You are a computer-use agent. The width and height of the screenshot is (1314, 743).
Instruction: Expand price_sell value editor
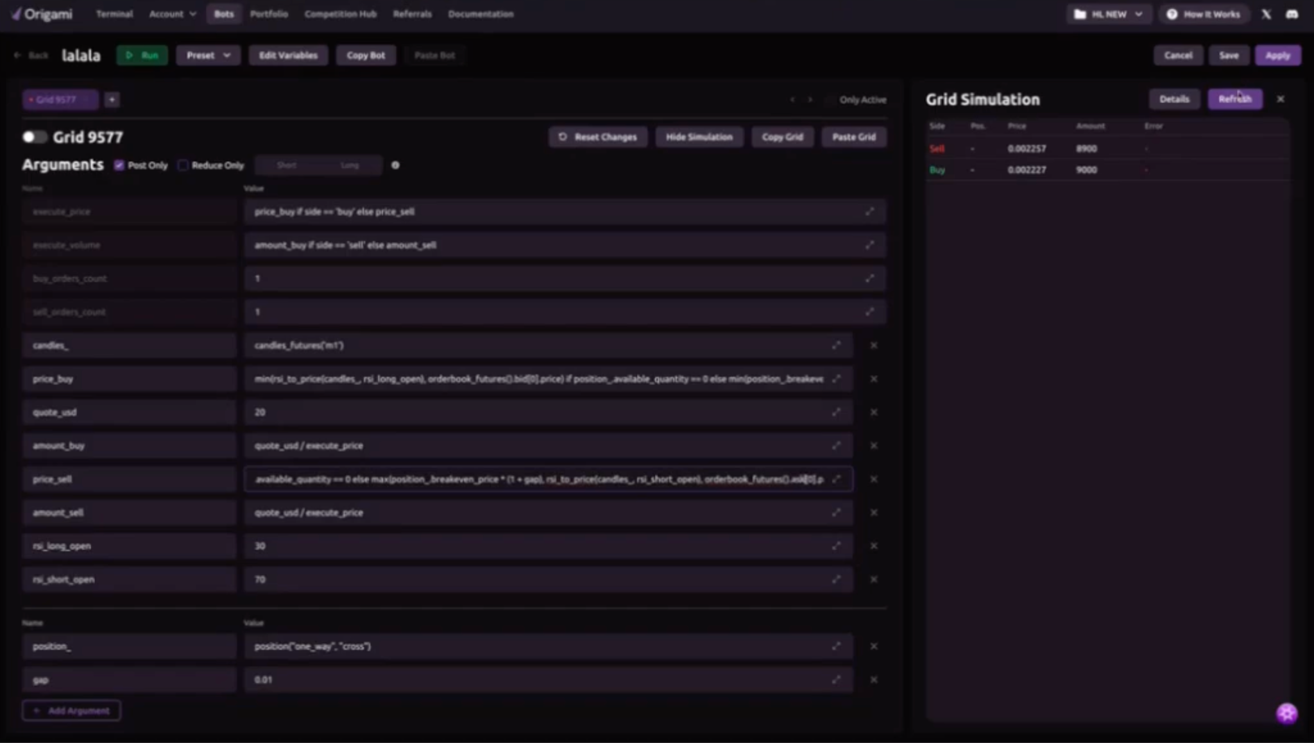836,479
